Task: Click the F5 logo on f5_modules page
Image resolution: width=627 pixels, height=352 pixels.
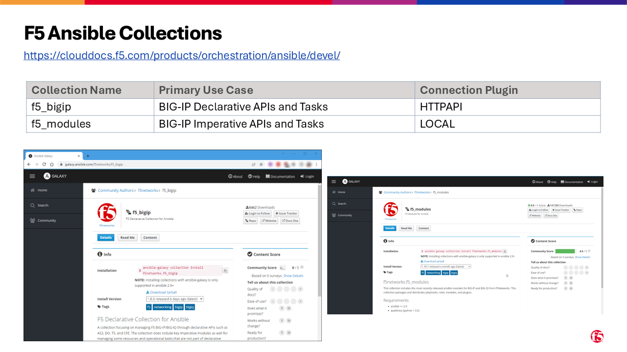Action: pos(391,209)
